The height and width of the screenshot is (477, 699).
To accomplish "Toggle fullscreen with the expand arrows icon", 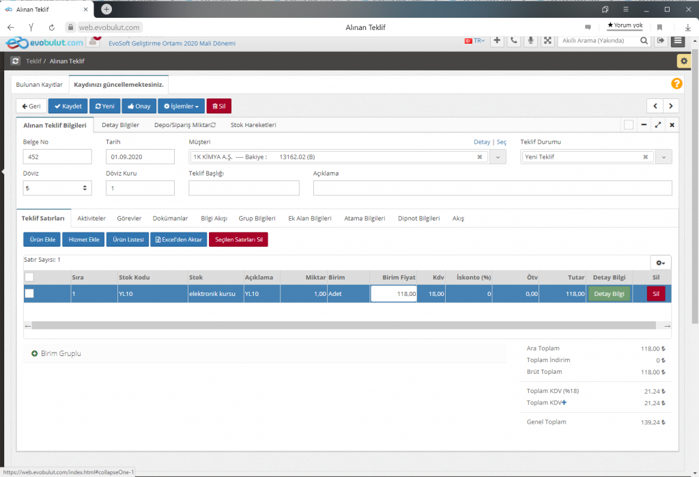I will click(547, 41).
